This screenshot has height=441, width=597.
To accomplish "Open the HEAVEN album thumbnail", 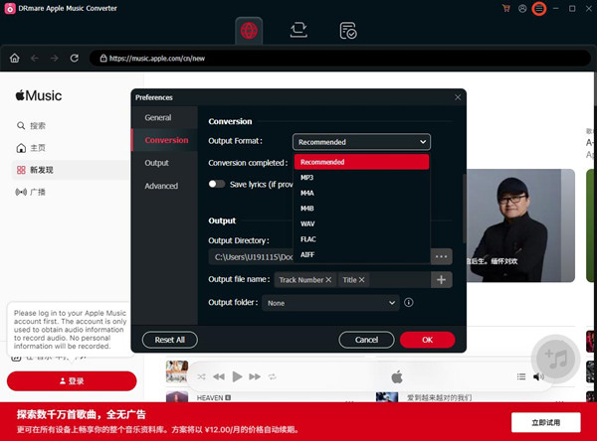I will [177, 397].
